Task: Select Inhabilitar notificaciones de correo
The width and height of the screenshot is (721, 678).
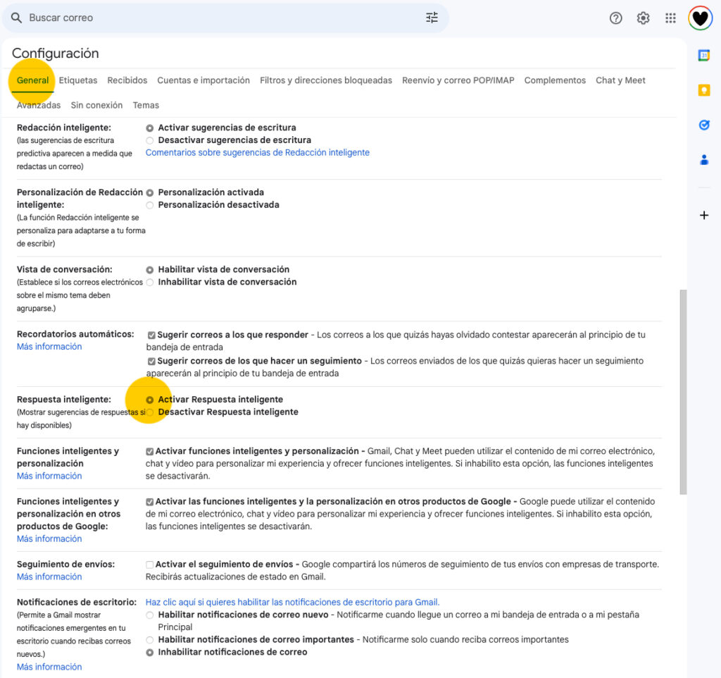Action: click(x=149, y=652)
